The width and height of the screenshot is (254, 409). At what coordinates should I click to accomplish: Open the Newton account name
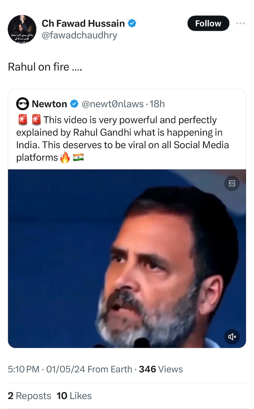tap(49, 104)
